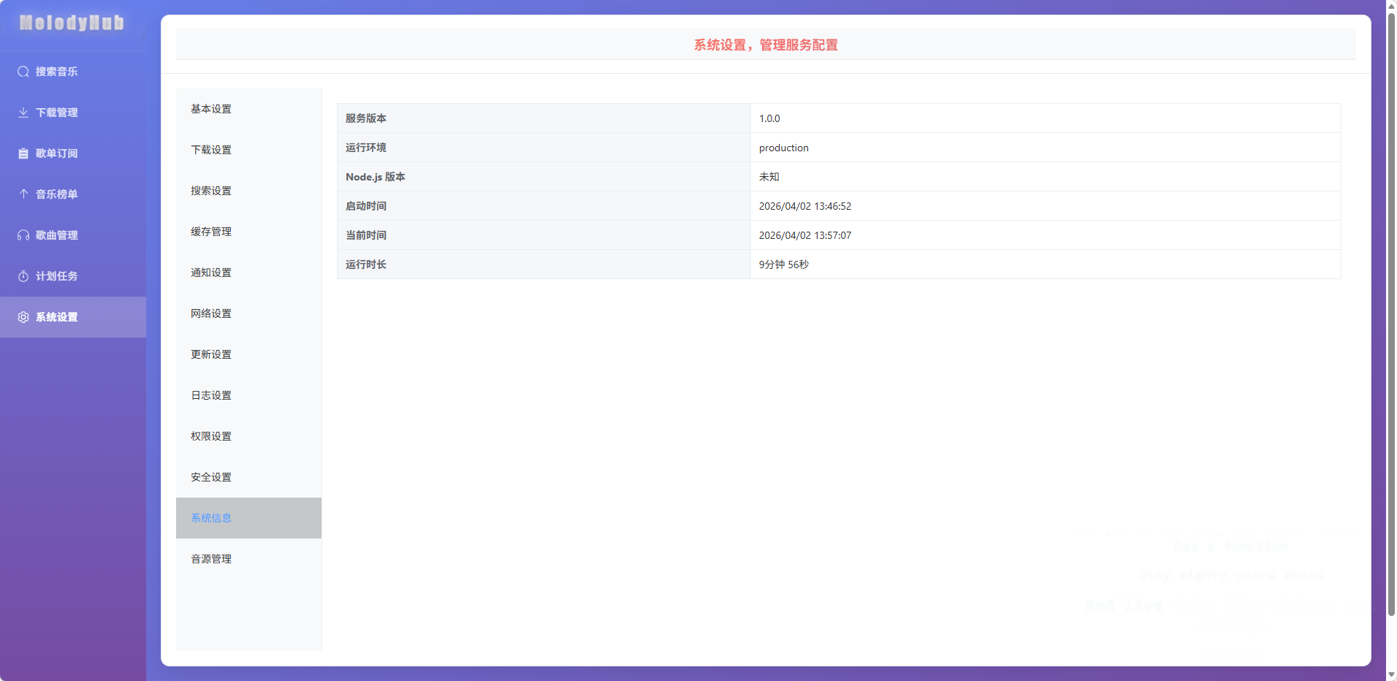
Task: Click the 服务版本 label cell
Action: tap(544, 118)
